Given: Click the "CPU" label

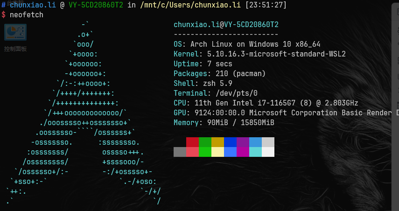Looking at the screenshot, I should coord(180,103).
